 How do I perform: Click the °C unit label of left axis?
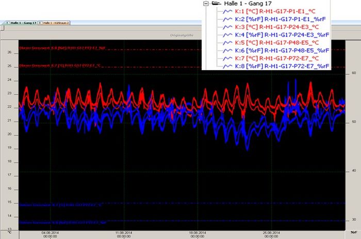tap(10, 233)
